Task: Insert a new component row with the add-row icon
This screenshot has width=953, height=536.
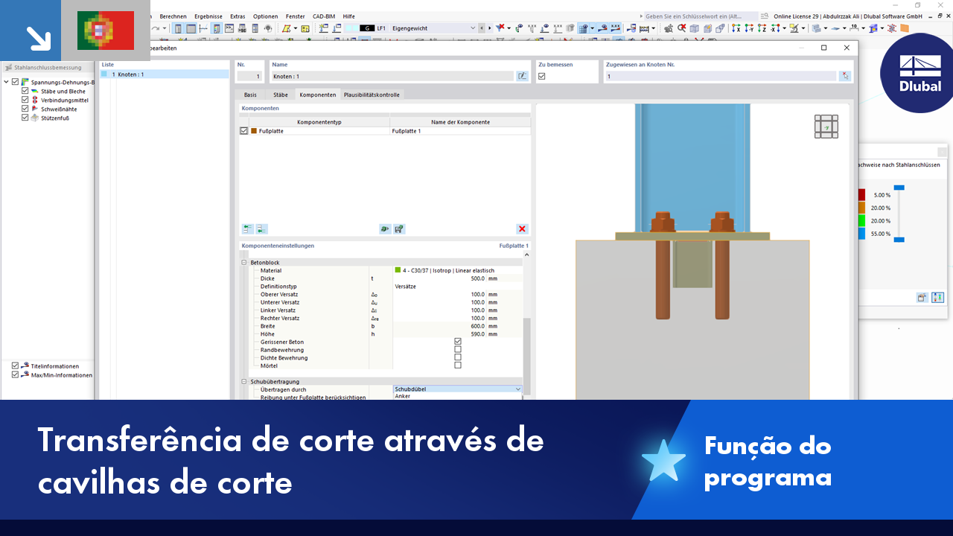Action: pos(247,229)
